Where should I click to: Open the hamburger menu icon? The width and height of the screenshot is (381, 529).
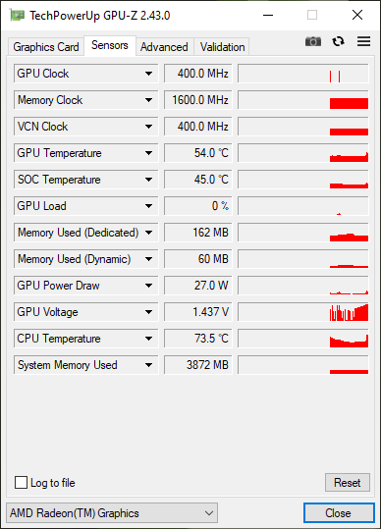(x=363, y=41)
